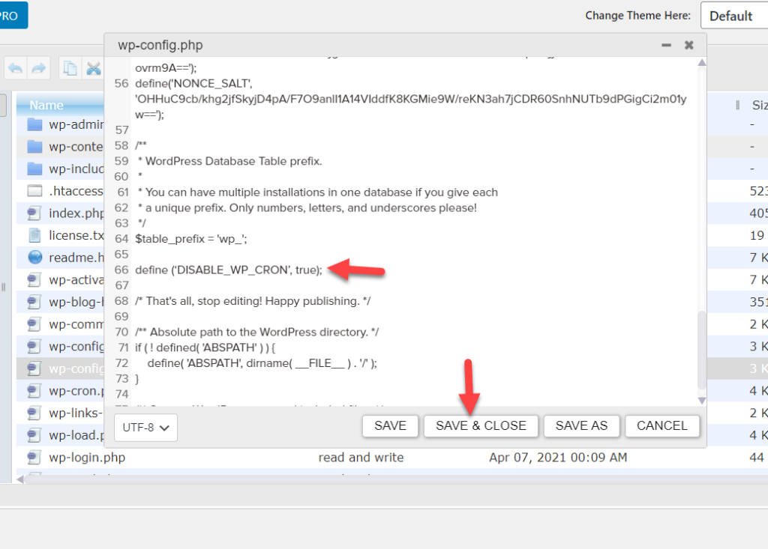Click the ABSPATH define line 72
Viewport: 768px width, 549px height.
pyautogui.click(x=262, y=363)
